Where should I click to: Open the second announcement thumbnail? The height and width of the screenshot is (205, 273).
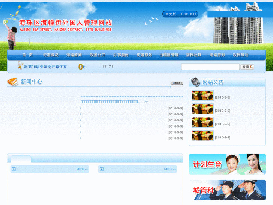(202, 109)
